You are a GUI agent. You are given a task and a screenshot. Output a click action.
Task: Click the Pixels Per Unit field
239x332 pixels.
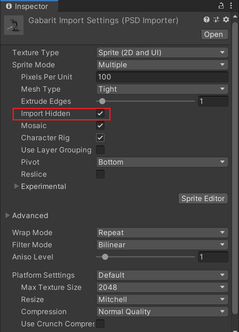[162, 77]
